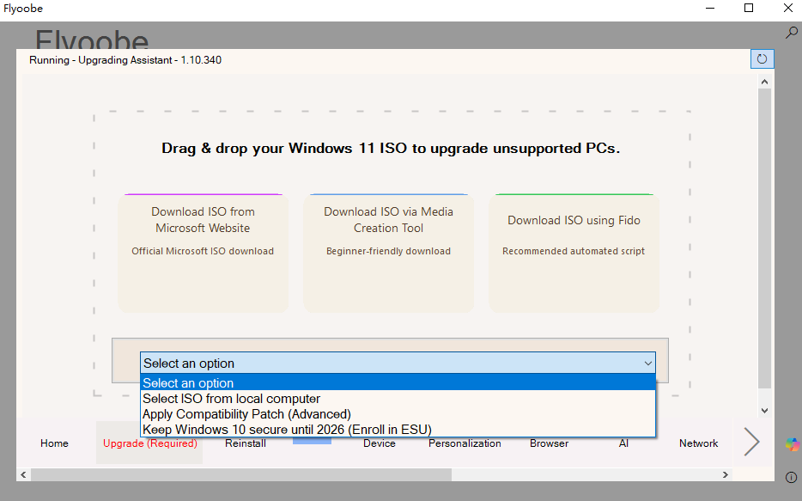Screen dimensions: 802x501
Task: Maximize the Flyoobe window
Action: tap(749, 9)
